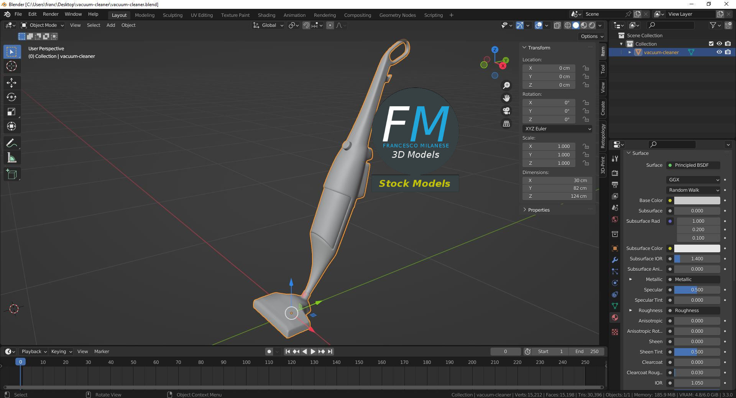This screenshot has height=398, width=736.
Task: Click the Dimensions Z 124 cm field
Action: pyautogui.click(x=557, y=196)
